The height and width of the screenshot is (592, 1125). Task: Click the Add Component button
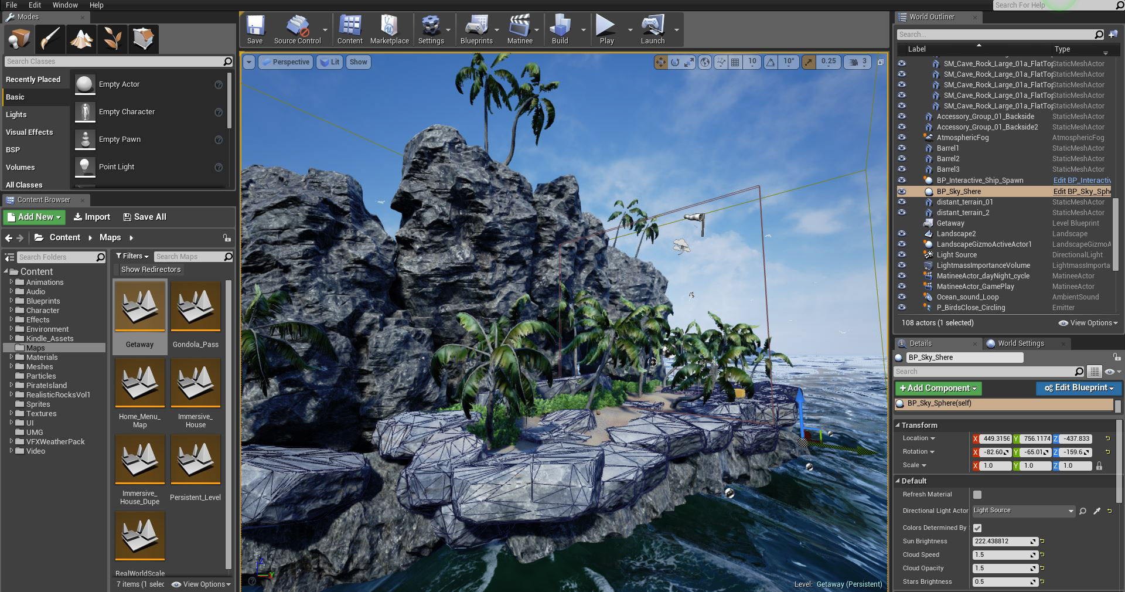pos(938,388)
